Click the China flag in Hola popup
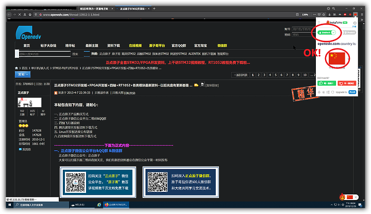The height and width of the screenshot is (214, 371). [337, 58]
